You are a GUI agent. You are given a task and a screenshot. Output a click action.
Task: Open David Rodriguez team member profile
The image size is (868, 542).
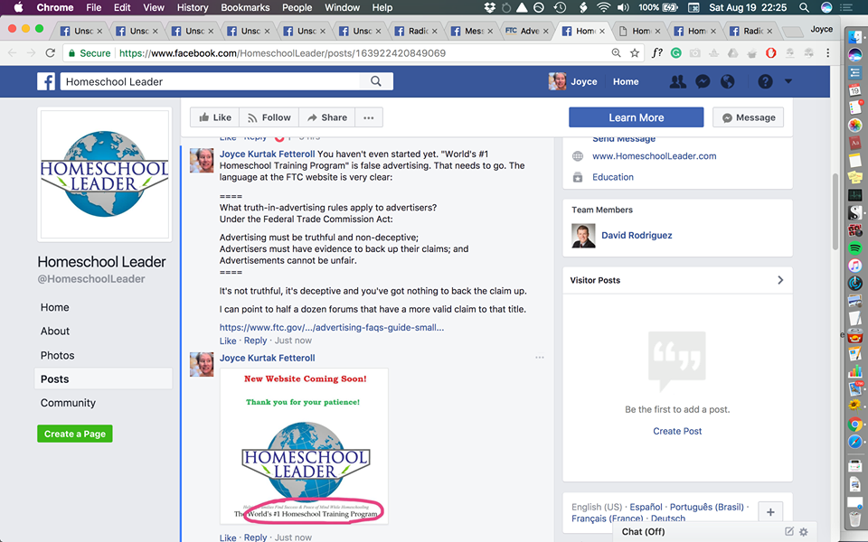click(637, 235)
